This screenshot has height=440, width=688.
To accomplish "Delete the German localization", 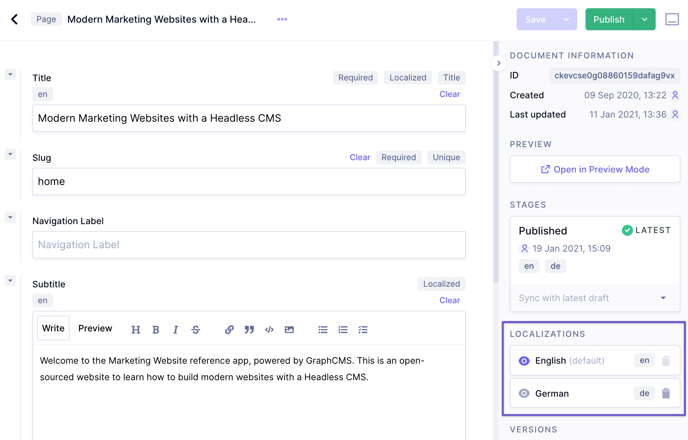I will (666, 393).
